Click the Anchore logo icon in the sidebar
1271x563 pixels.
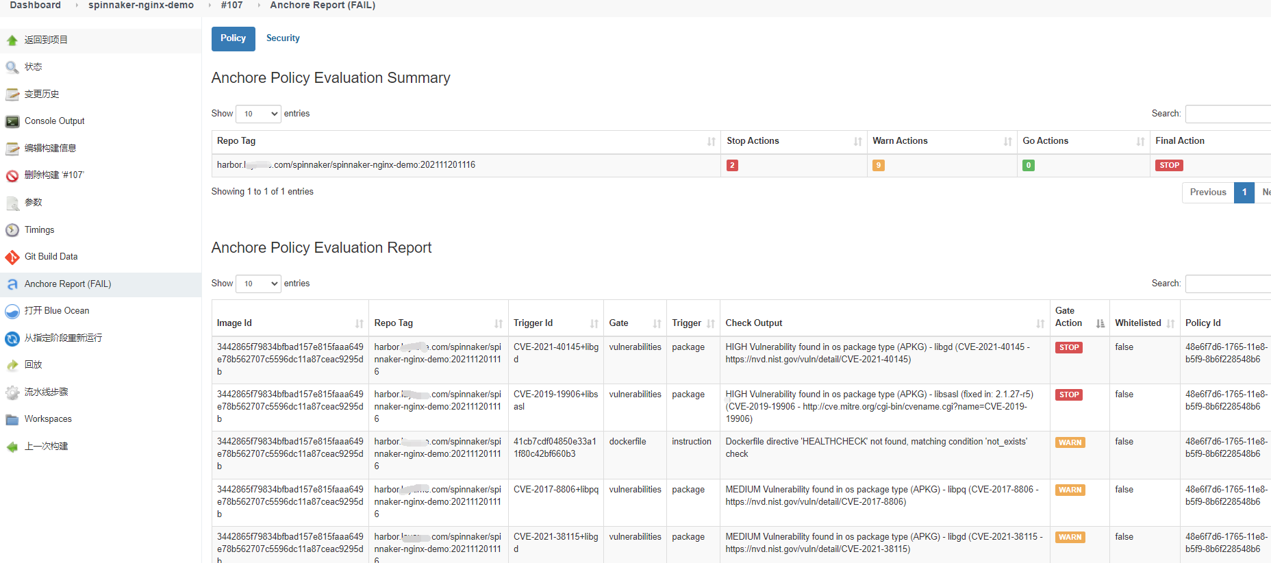click(12, 284)
